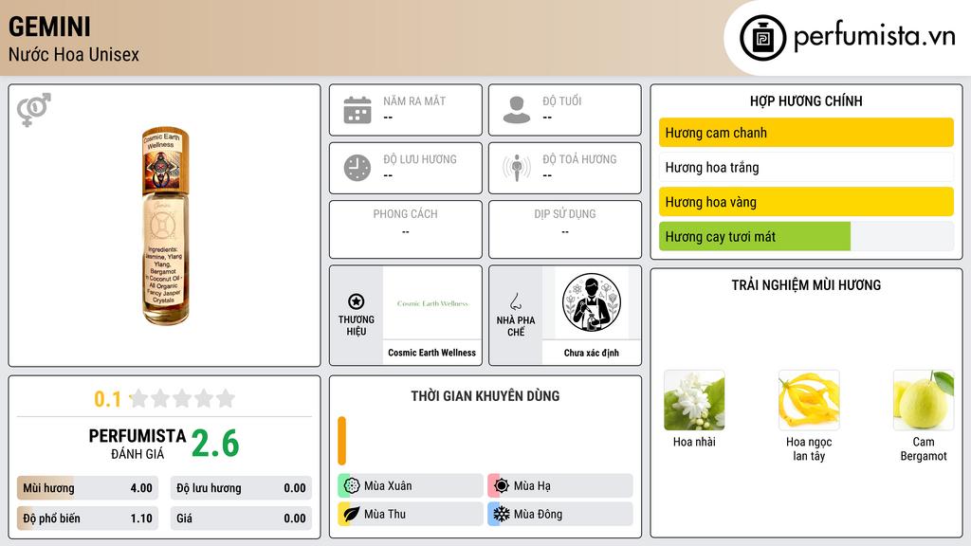Click the Mùa Xuân flower icon
This screenshot has width=971, height=546.
coord(352,485)
